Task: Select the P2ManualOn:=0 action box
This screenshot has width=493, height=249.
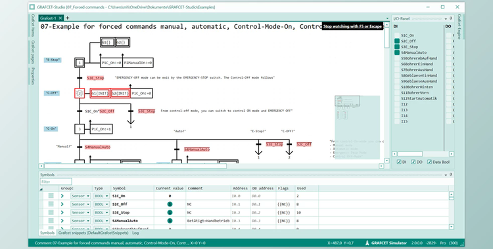Action: [x=138, y=63]
